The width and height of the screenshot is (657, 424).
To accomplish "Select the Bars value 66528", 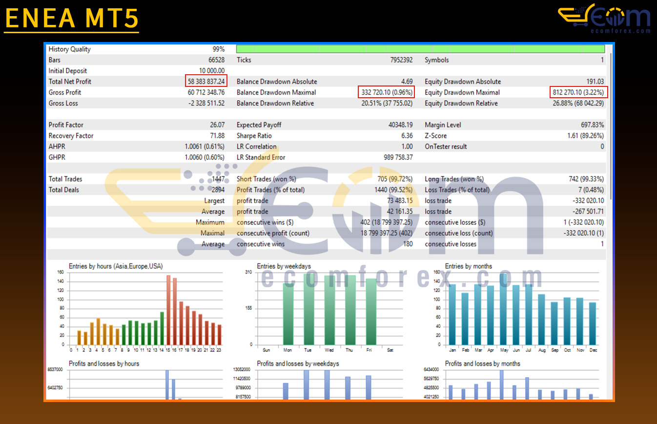I will tap(216, 60).
